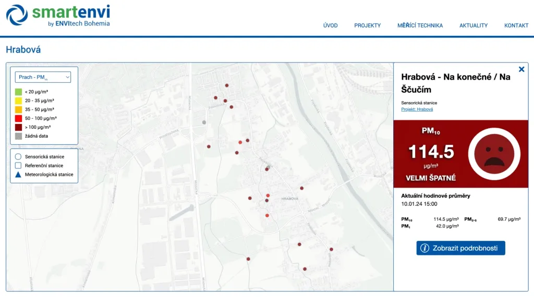Click the gray no-data sensor marker
The width and height of the screenshot is (534, 297).
(204, 122)
